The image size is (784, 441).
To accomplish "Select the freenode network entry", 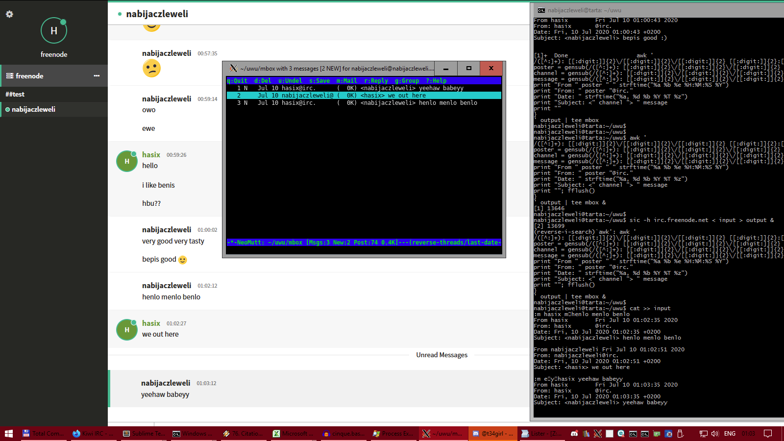I will click(29, 76).
